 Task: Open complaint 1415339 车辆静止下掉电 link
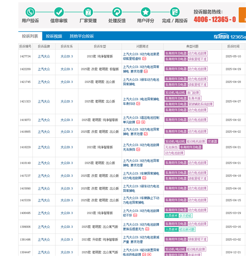pyautogui.click(x=141, y=200)
